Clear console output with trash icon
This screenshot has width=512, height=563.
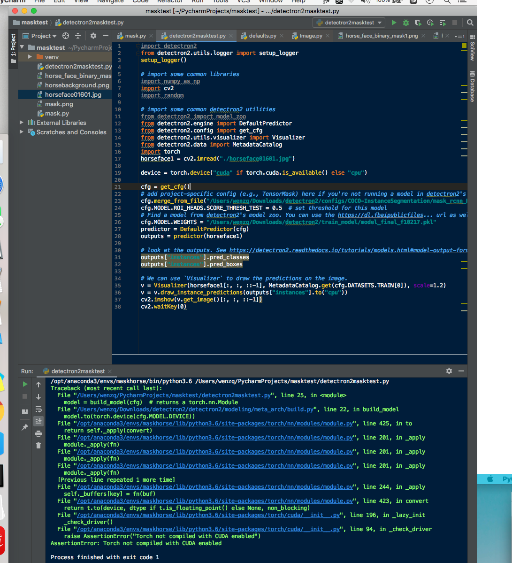(38, 446)
